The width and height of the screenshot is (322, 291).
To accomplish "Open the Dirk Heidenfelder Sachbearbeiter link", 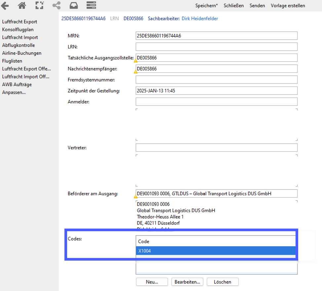I will tap(200, 18).
